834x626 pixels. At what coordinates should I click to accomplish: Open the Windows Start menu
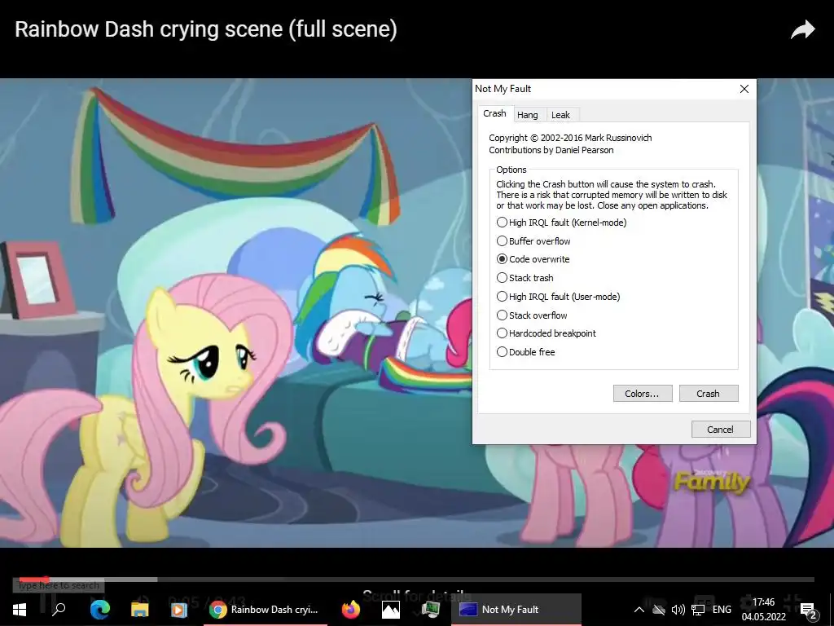pos(20,610)
